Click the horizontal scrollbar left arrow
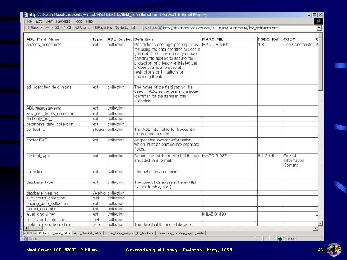The image size is (347, 260). (26, 228)
